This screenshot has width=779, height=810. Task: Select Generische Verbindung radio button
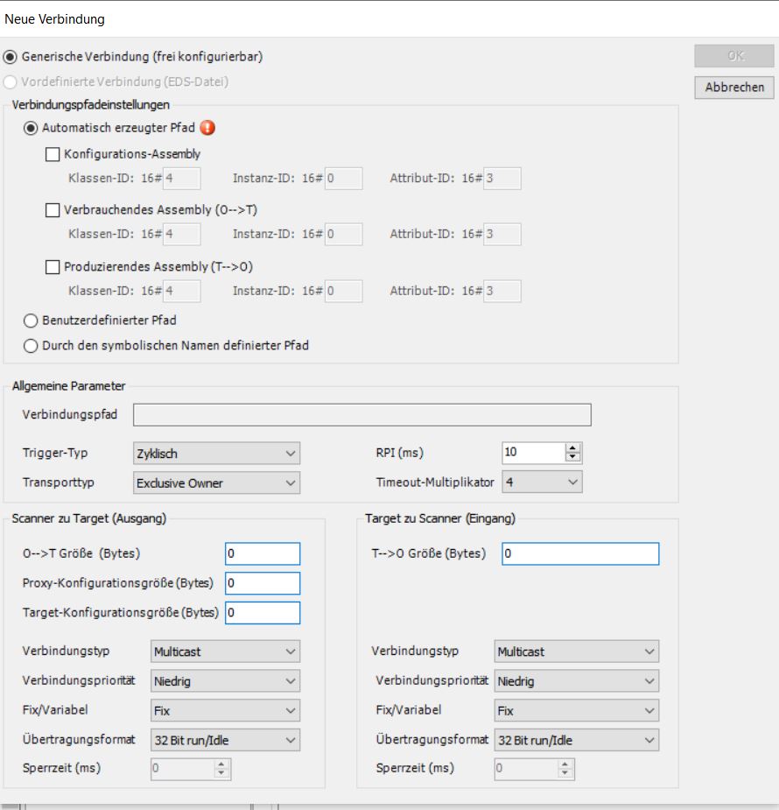coord(11,57)
